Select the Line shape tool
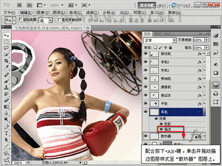Image resolution: width=222 pixels, height=166 pixels. pyautogui.click(x=6, y=146)
